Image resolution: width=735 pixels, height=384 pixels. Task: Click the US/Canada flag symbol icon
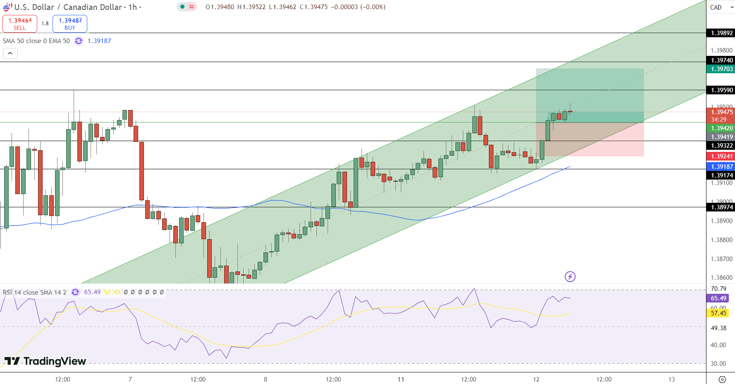[7, 7]
